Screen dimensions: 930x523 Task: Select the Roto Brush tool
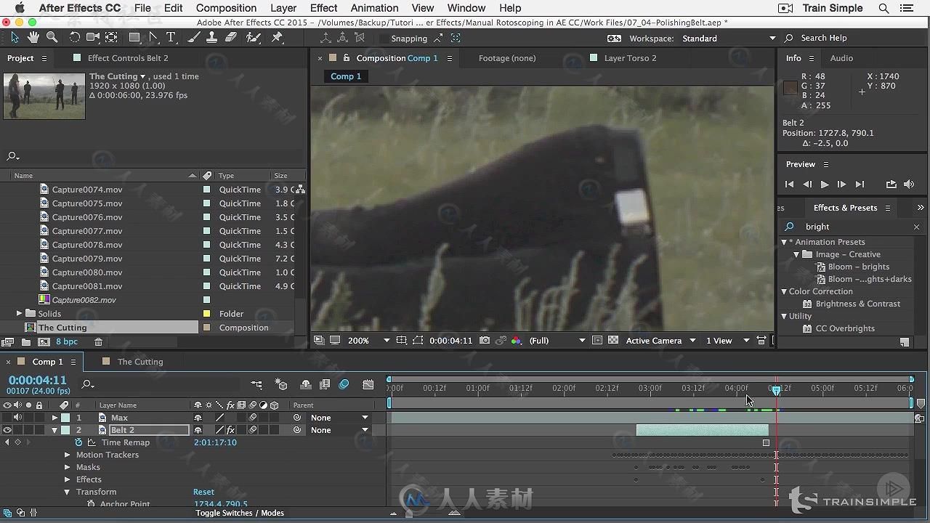pyautogui.click(x=254, y=38)
